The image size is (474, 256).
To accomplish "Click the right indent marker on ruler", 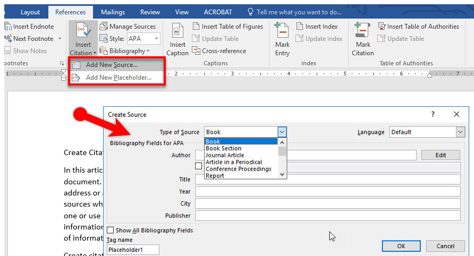I will point(429,75).
